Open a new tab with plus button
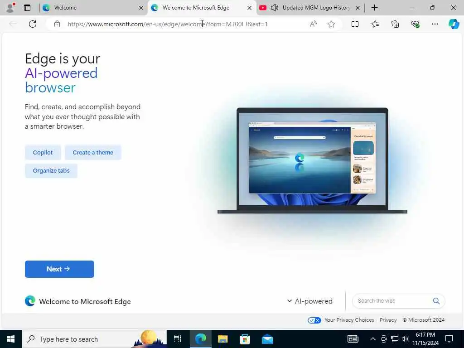Screen dimensions: 464x348 point(374,8)
